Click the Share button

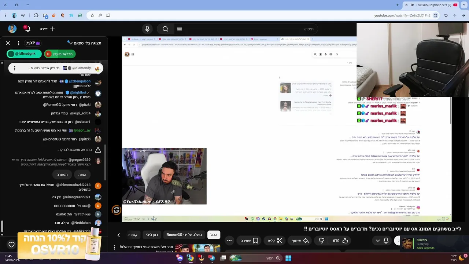[x=300, y=241]
